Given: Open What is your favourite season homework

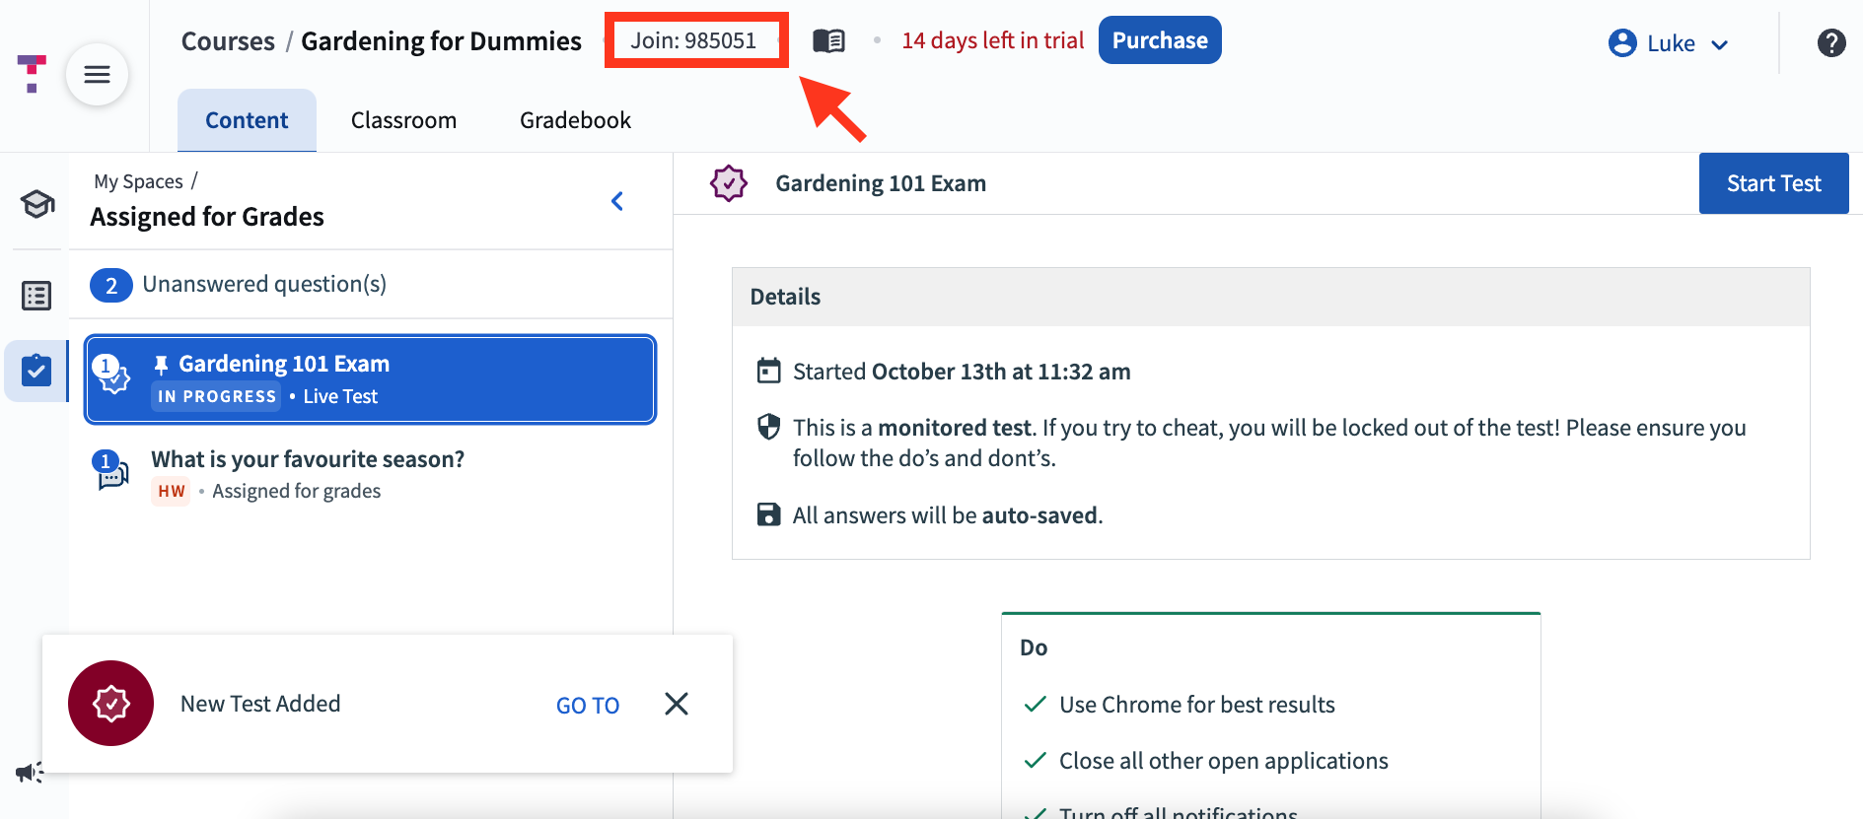Looking at the screenshot, I should 371,474.
